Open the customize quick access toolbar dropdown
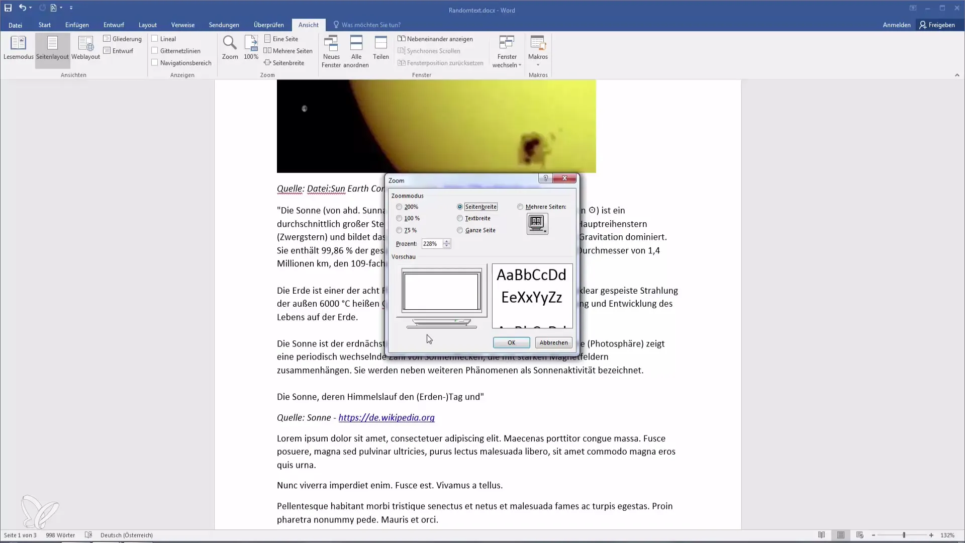This screenshot has width=965, height=543. tap(71, 8)
